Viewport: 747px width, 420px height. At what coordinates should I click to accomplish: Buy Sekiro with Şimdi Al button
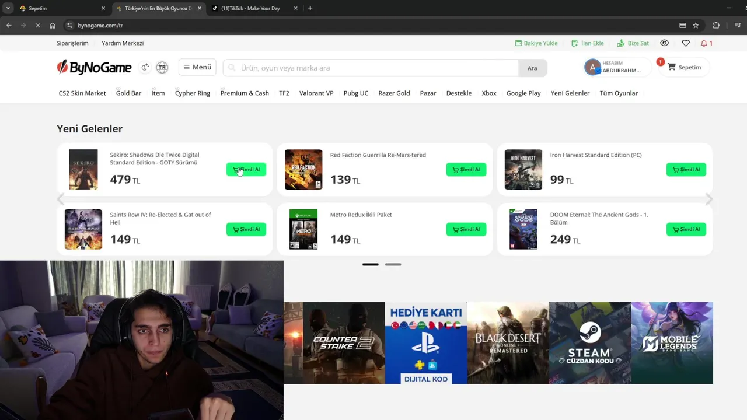246,170
